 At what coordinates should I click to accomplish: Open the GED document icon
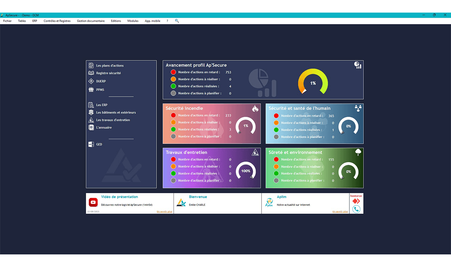coord(91,144)
